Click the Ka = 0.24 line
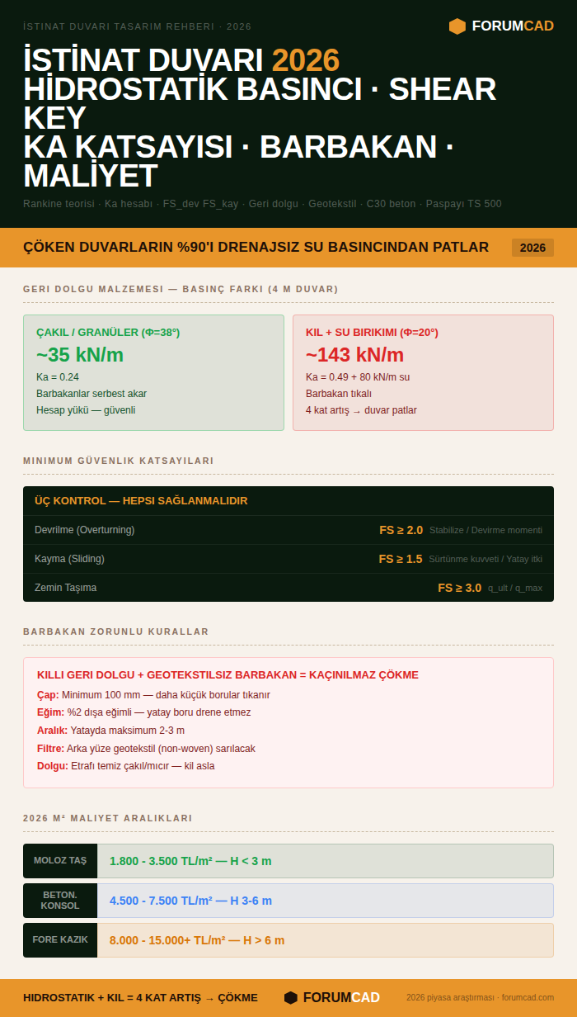577x1017 pixels. click(x=58, y=377)
